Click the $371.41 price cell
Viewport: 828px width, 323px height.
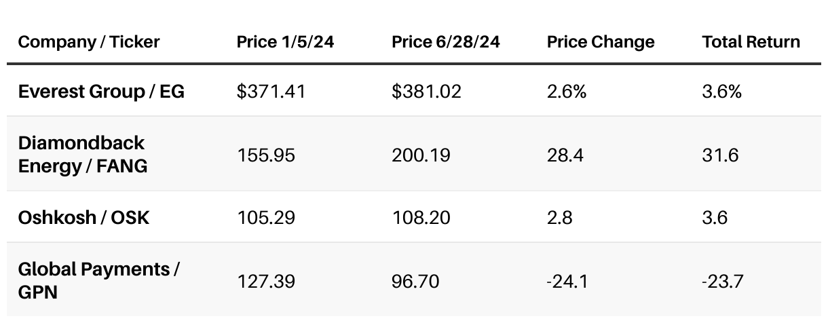[x=271, y=91]
